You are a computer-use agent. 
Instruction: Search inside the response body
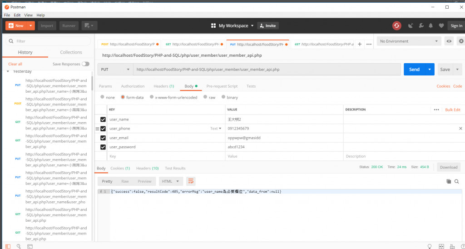point(457,181)
